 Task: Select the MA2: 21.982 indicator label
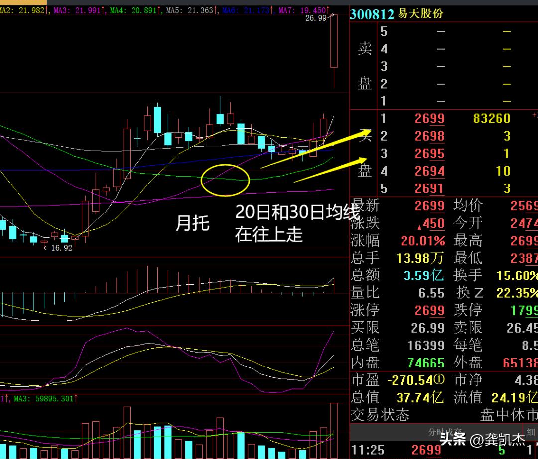click(23, 10)
